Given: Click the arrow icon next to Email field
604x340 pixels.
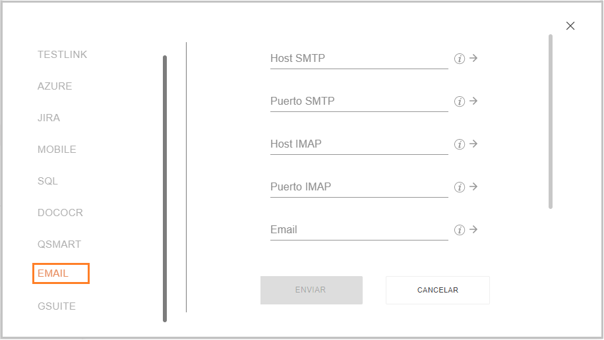Looking at the screenshot, I should [473, 229].
